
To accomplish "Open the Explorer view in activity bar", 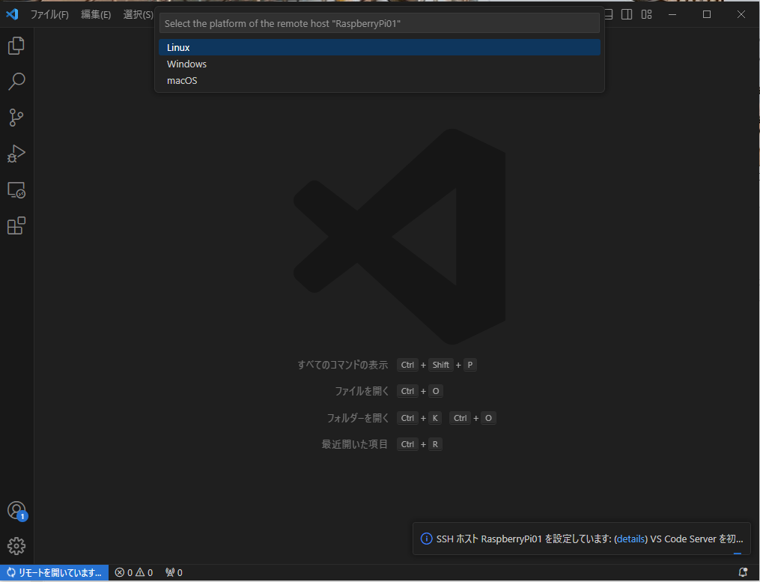I will pos(16,46).
